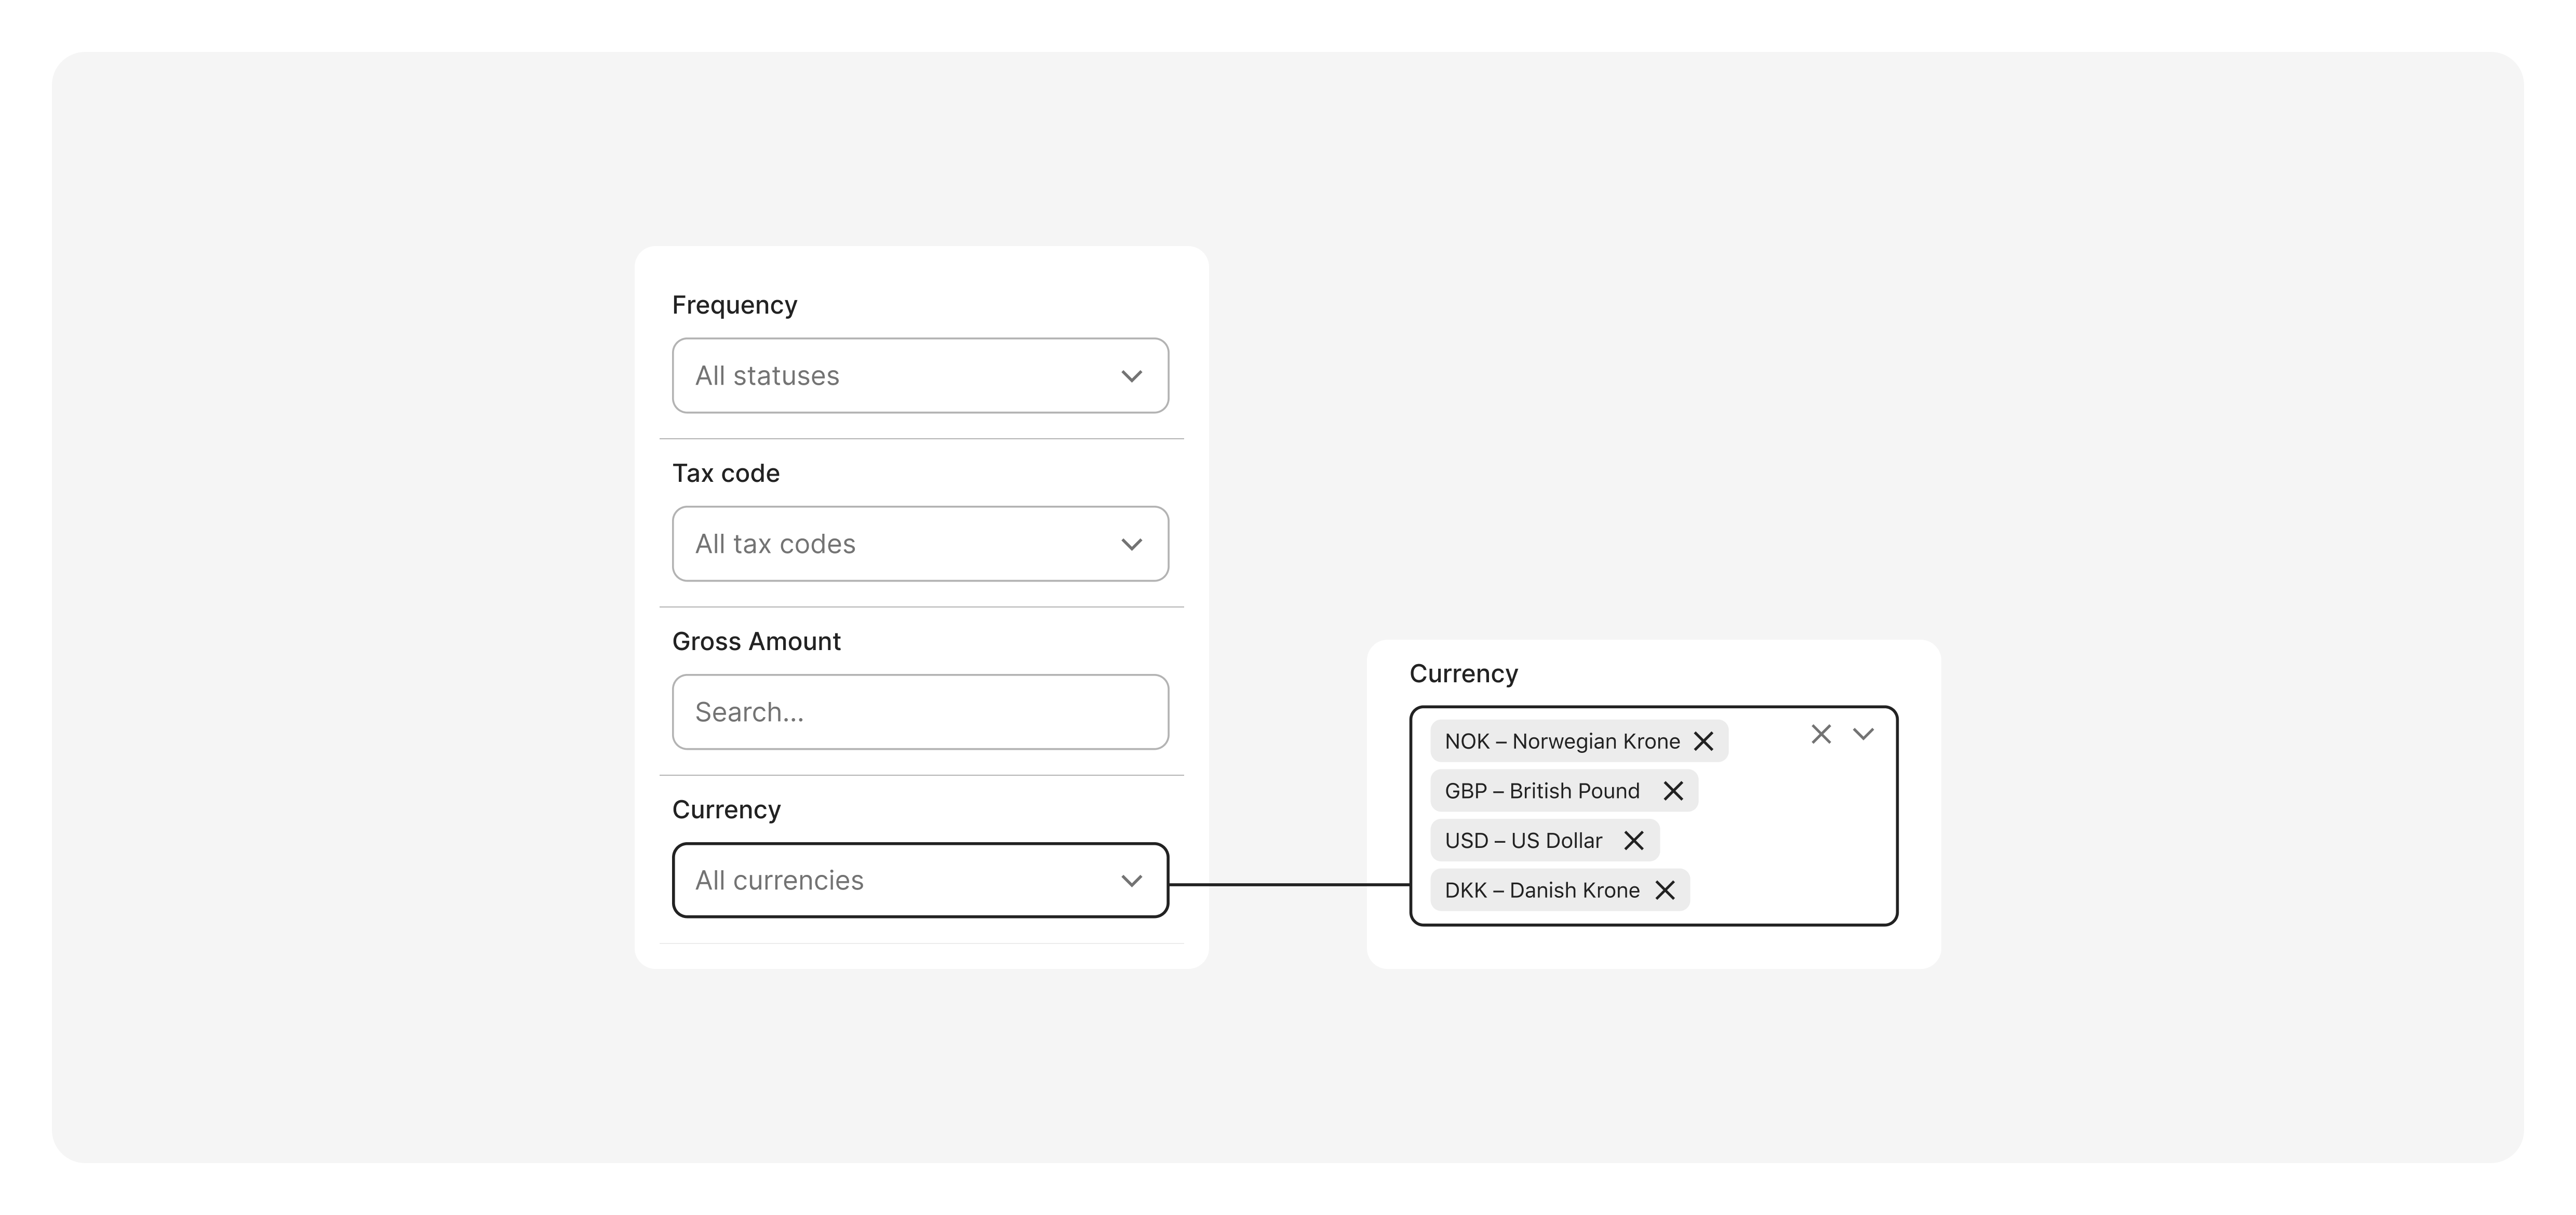
Task: Select the NOK – Norwegian Krone tag label
Action: tap(1562, 741)
